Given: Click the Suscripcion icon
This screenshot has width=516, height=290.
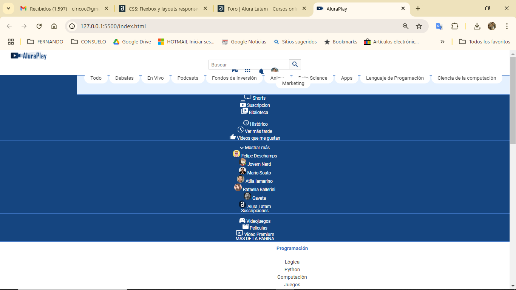Looking at the screenshot, I should [x=243, y=104].
